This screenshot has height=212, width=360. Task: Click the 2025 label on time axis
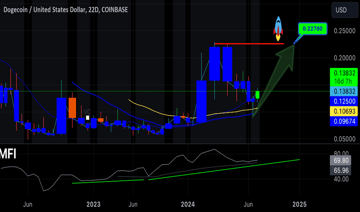pyautogui.click(x=299, y=204)
